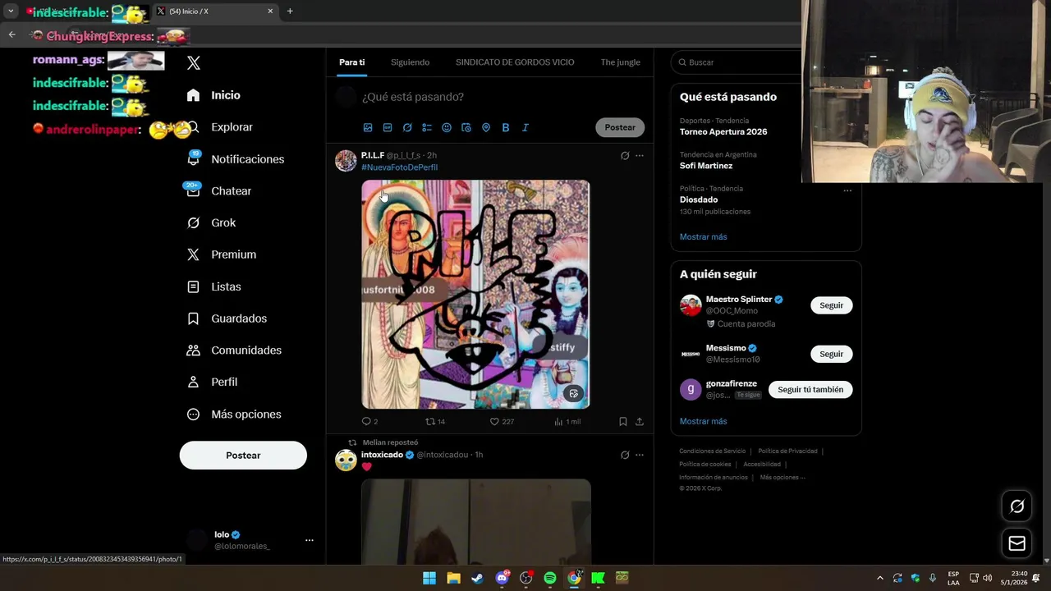Click Grok icon on intoxicado post
Viewport: 1051px width, 591px height.
tap(625, 455)
